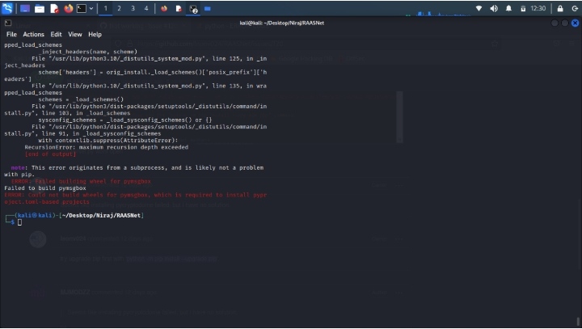Viewport: 582px width, 329px height.
Task: Open the terminal Actions menu
Action: tap(33, 34)
